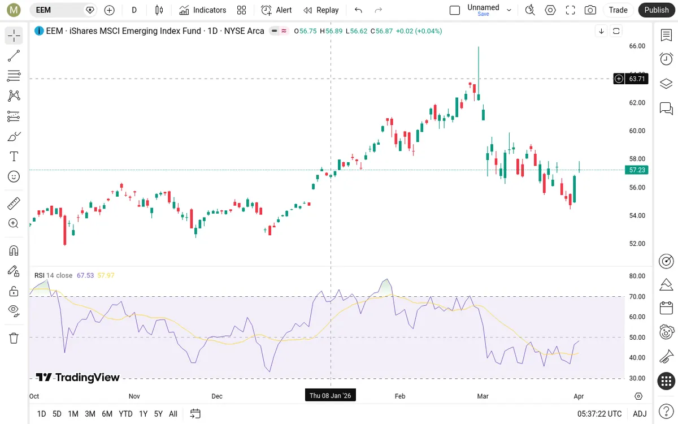Collapse the pane with down arrow

click(x=602, y=31)
